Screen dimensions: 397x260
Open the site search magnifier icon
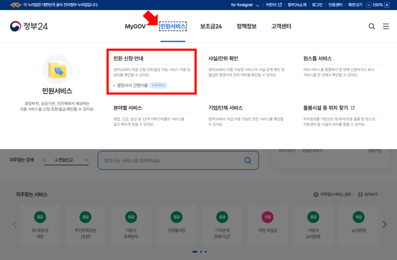click(x=372, y=26)
